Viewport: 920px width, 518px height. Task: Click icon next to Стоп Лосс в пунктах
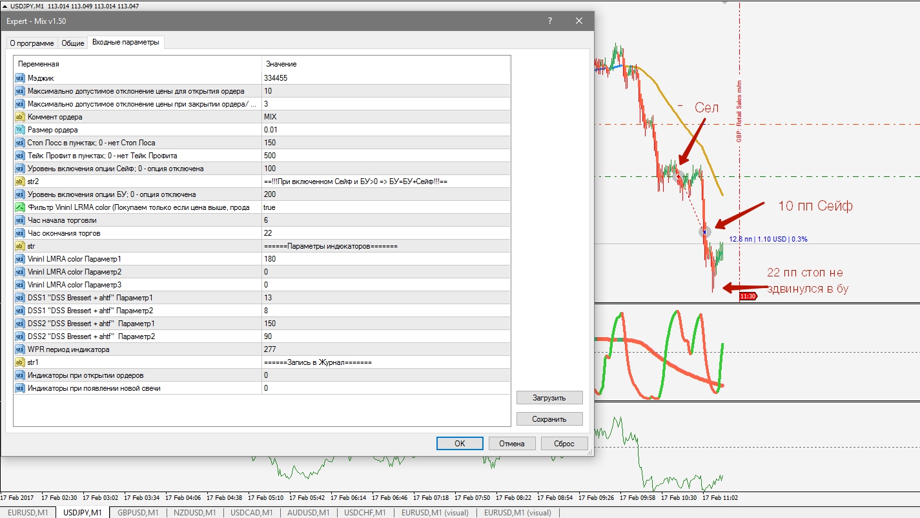click(x=20, y=143)
